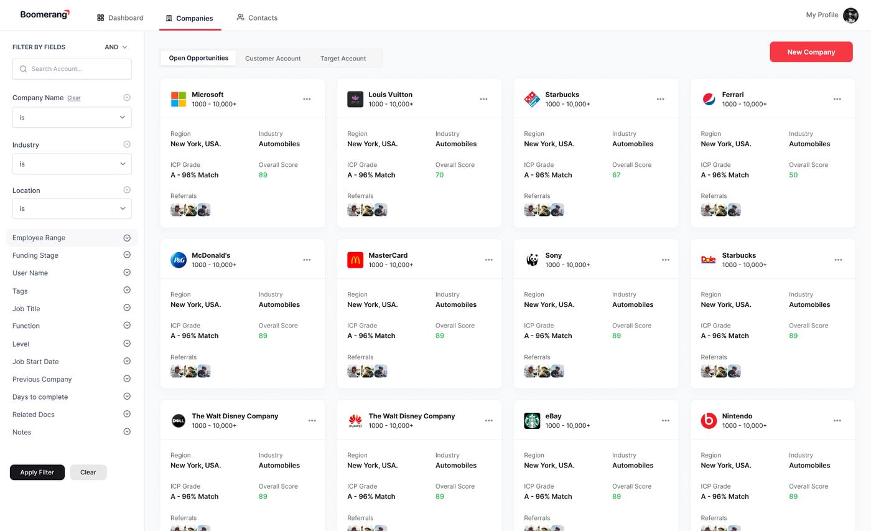Open McDonald's card more options menu
871x531 pixels.
(x=307, y=260)
